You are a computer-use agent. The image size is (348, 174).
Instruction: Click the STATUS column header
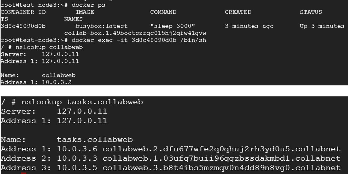click(311, 12)
